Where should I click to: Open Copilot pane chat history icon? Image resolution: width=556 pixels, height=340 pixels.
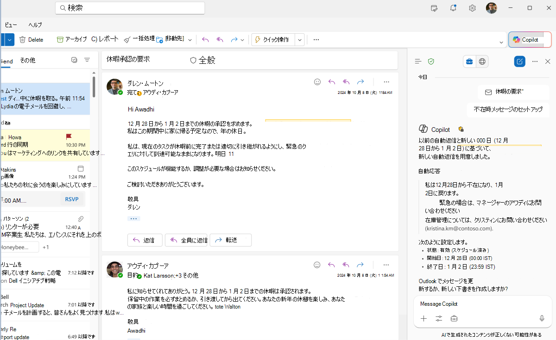[x=418, y=61]
